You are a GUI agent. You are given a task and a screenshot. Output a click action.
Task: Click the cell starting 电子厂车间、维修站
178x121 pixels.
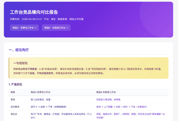[x=61, y=116]
